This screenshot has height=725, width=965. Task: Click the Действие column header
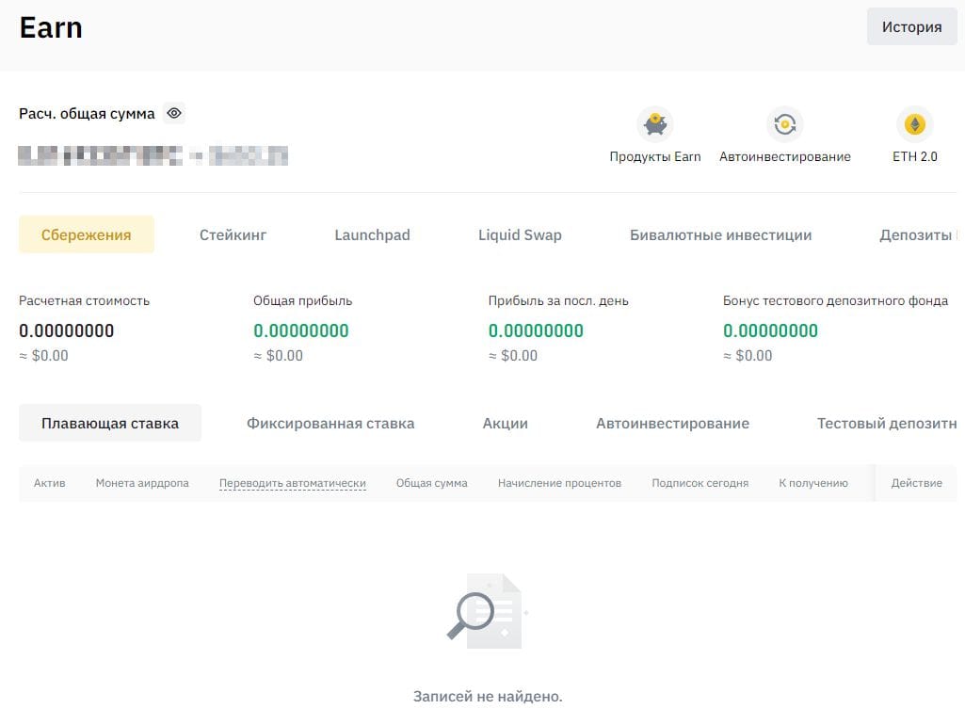click(x=916, y=483)
